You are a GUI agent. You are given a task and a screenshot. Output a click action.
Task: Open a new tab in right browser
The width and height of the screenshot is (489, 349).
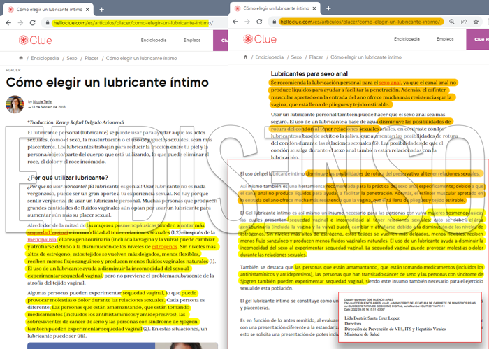[x=328, y=8]
